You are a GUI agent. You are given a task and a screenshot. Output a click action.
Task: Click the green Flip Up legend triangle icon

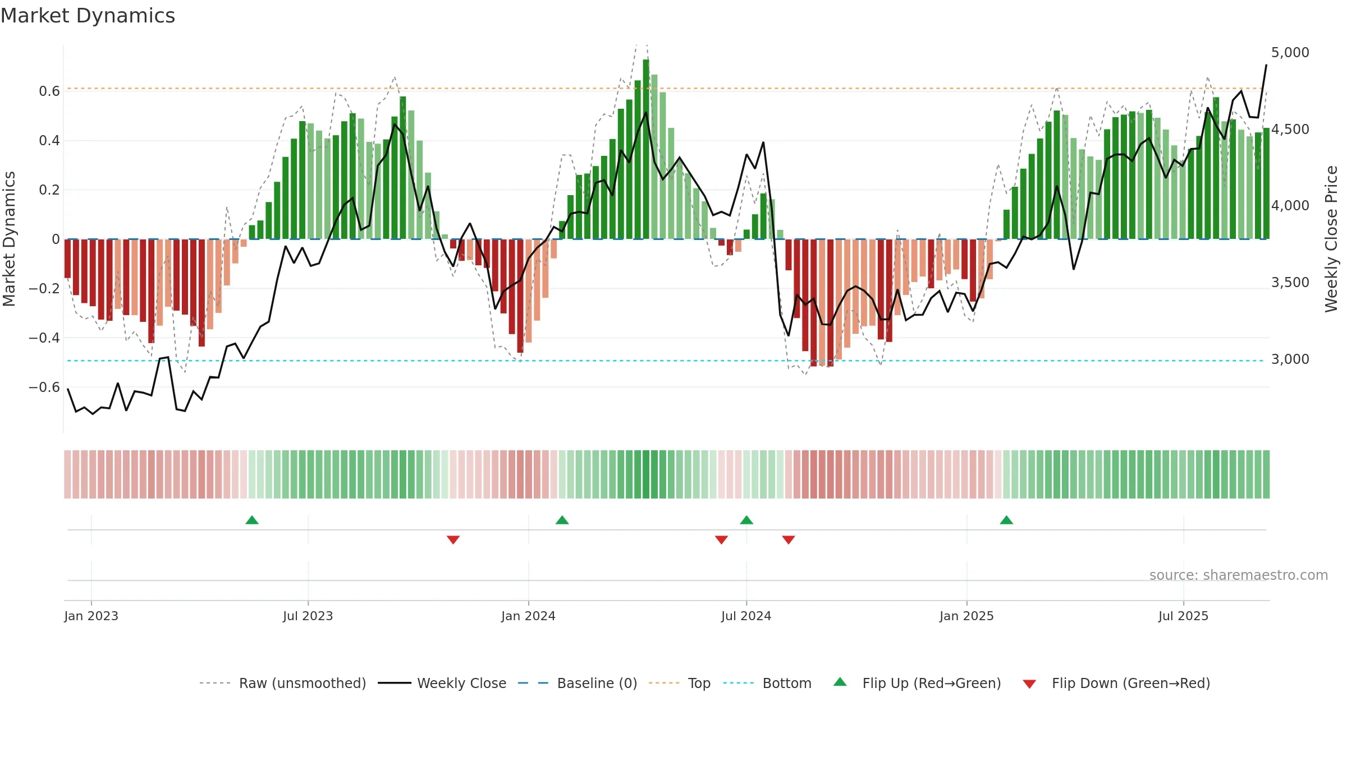coord(840,682)
